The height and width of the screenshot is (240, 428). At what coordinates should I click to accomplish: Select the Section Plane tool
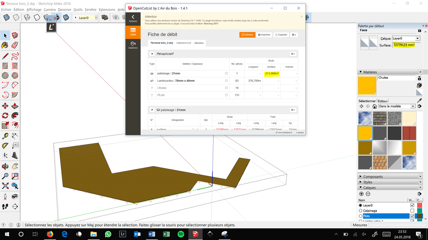15,207
